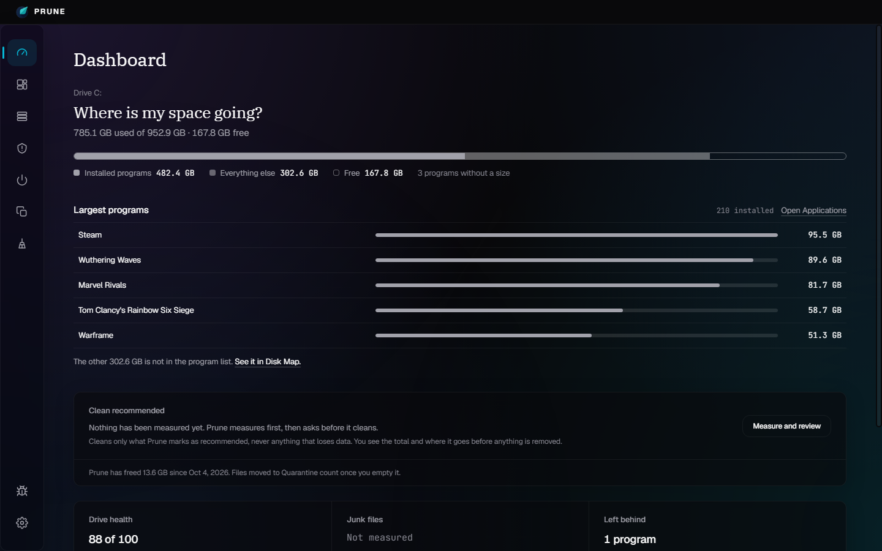Click the Drive C: label

click(x=88, y=93)
